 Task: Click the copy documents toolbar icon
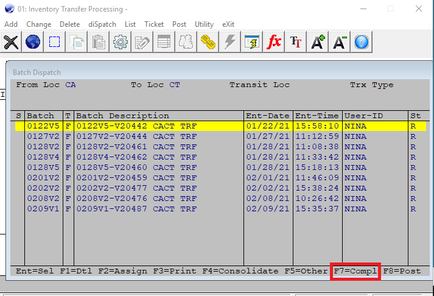[x=77, y=42]
